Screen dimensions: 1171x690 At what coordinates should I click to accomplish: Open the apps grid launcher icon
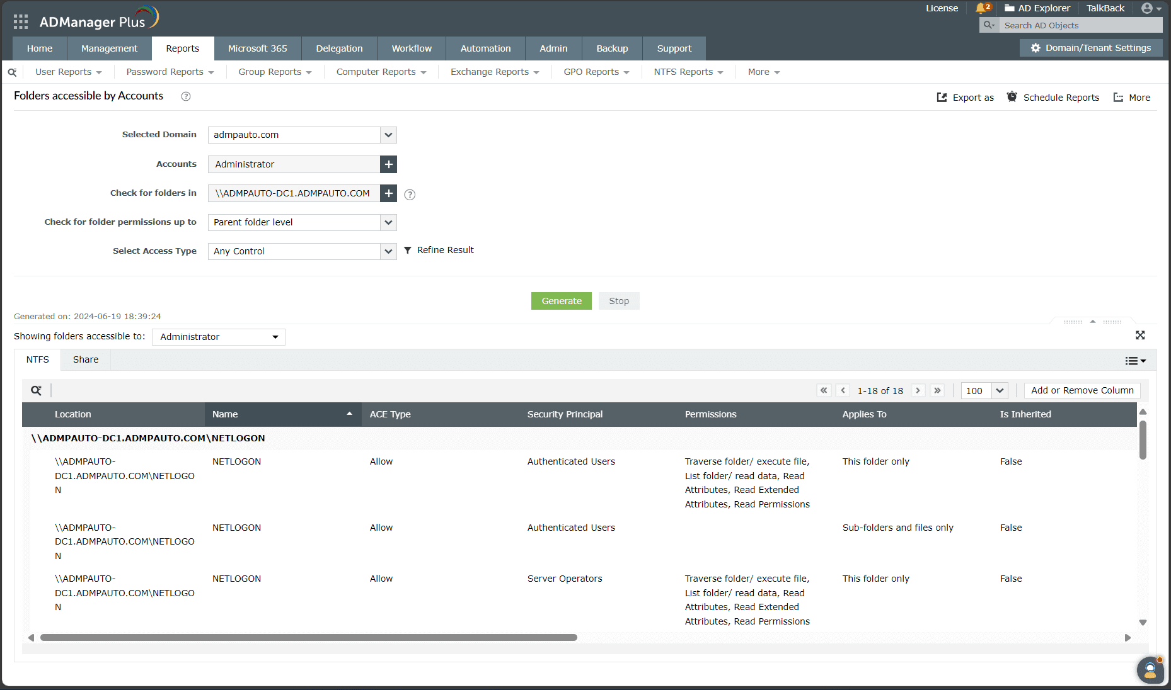point(21,22)
